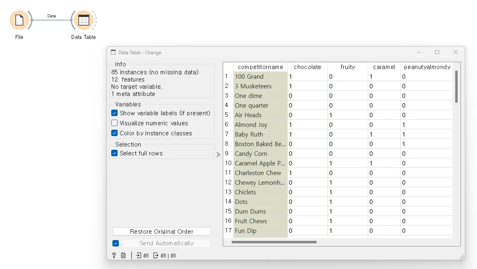Image resolution: width=477 pixels, height=269 pixels.
Task: Uncheck the Send Automatically checkbox
Action: point(116,243)
